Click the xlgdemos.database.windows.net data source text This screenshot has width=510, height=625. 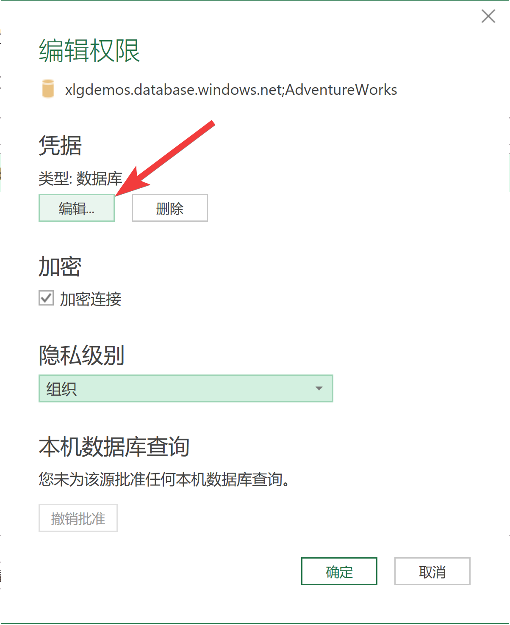tap(231, 90)
